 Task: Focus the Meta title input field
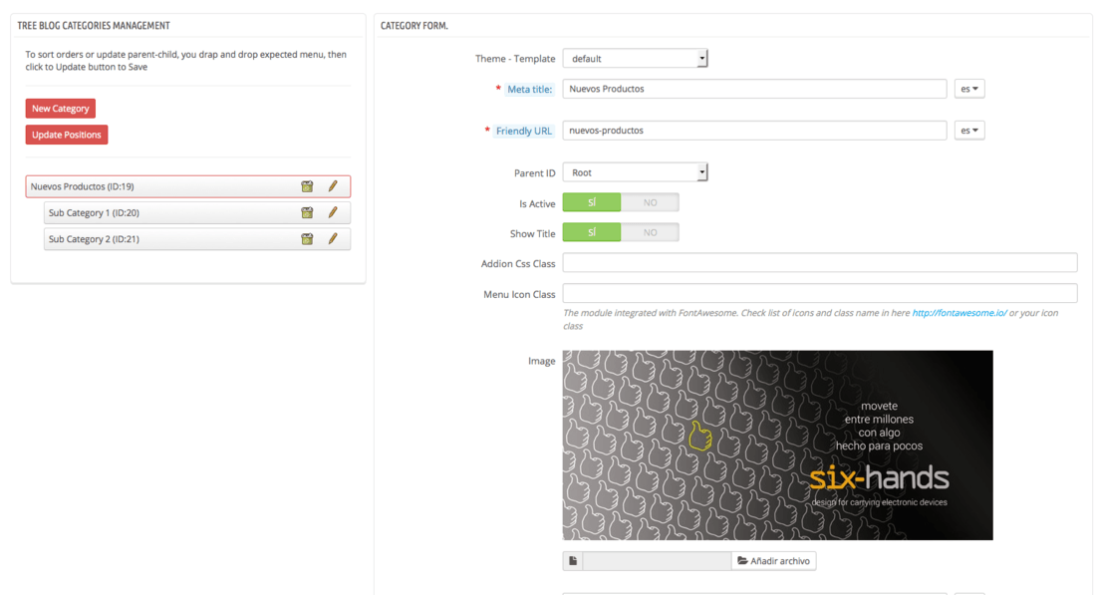[755, 89]
